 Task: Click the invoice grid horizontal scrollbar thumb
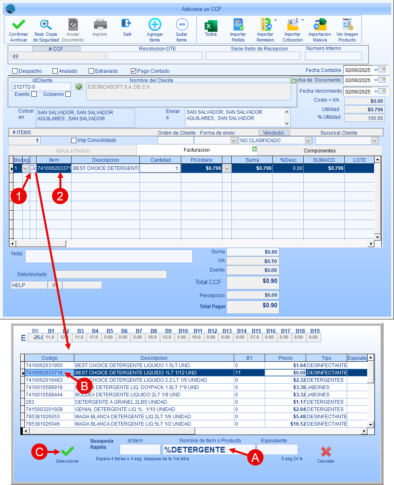click(x=41, y=244)
